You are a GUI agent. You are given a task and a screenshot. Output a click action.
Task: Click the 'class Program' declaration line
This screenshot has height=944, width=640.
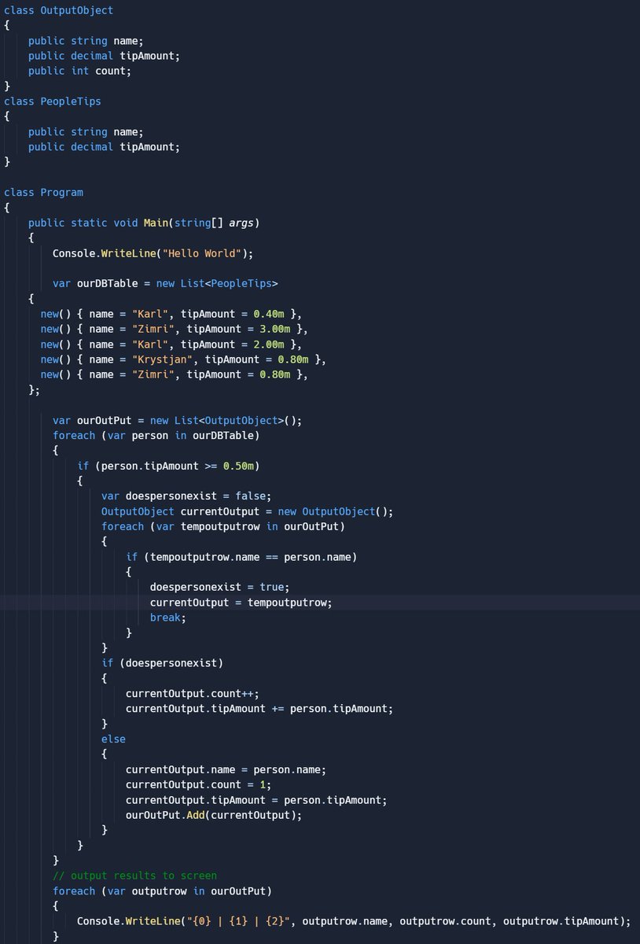click(x=43, y=193)
